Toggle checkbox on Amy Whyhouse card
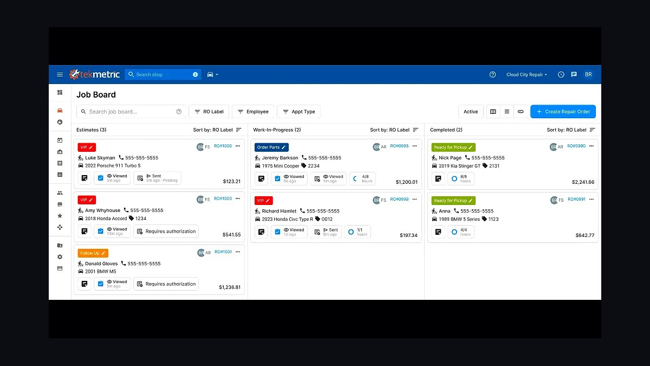This screenshot has height=366, width=650. point(101,231)
